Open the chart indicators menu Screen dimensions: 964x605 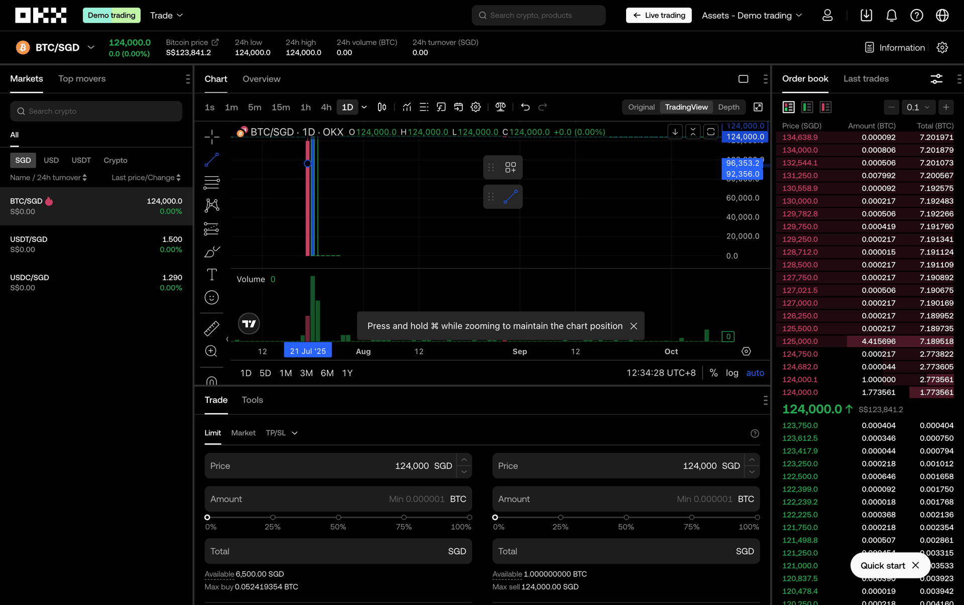coord(407,107)
